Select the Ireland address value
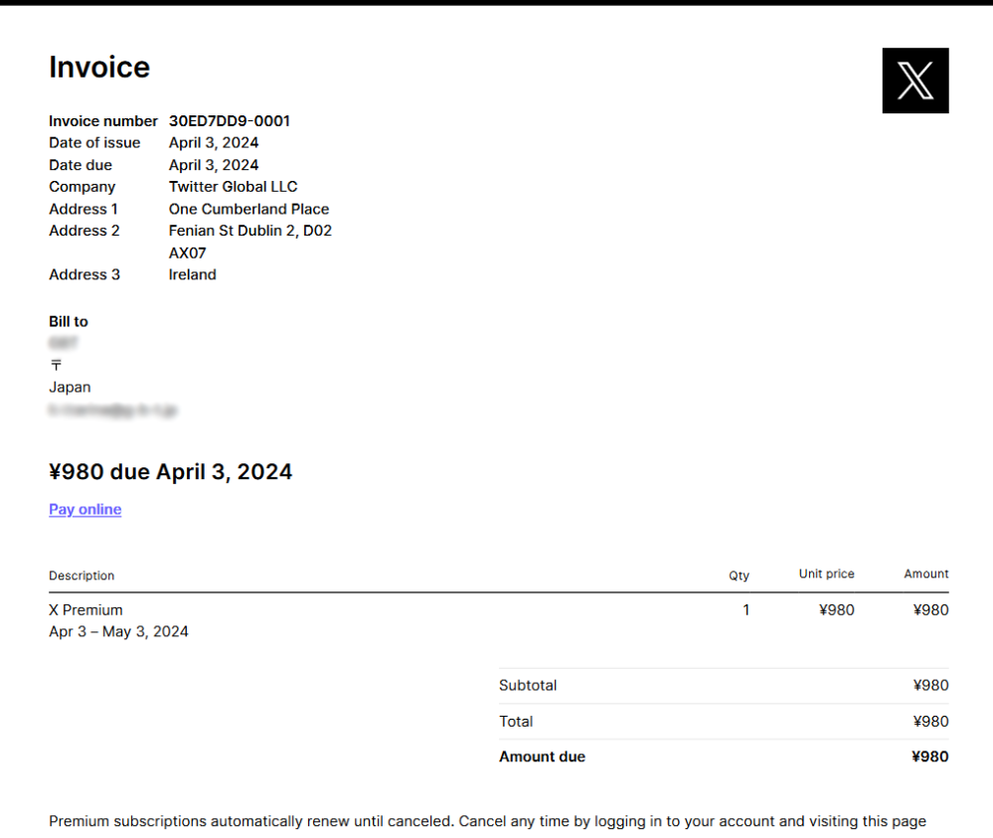This screenshot has height=838, width=993. click(193, 274)
